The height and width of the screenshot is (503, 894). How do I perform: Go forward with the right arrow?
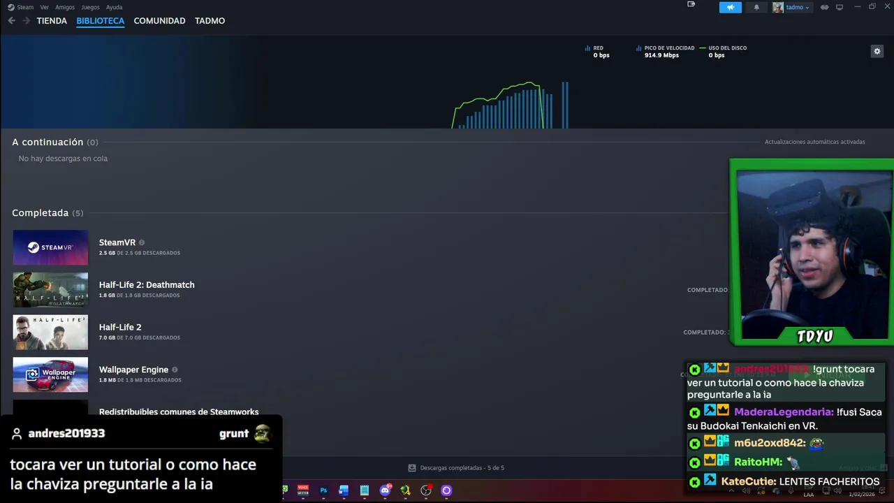pos(27,21)
